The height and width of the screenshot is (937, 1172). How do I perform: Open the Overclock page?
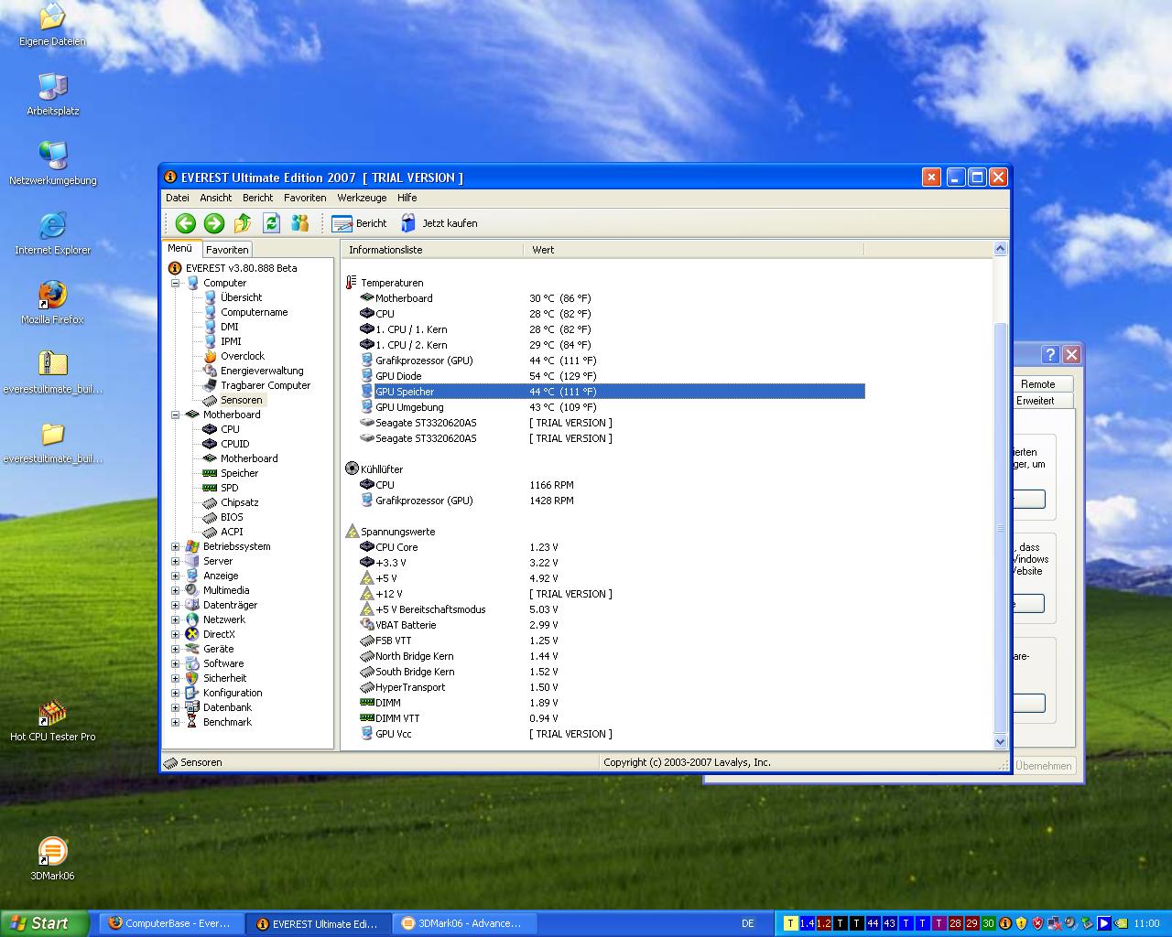tap(242, 356)
